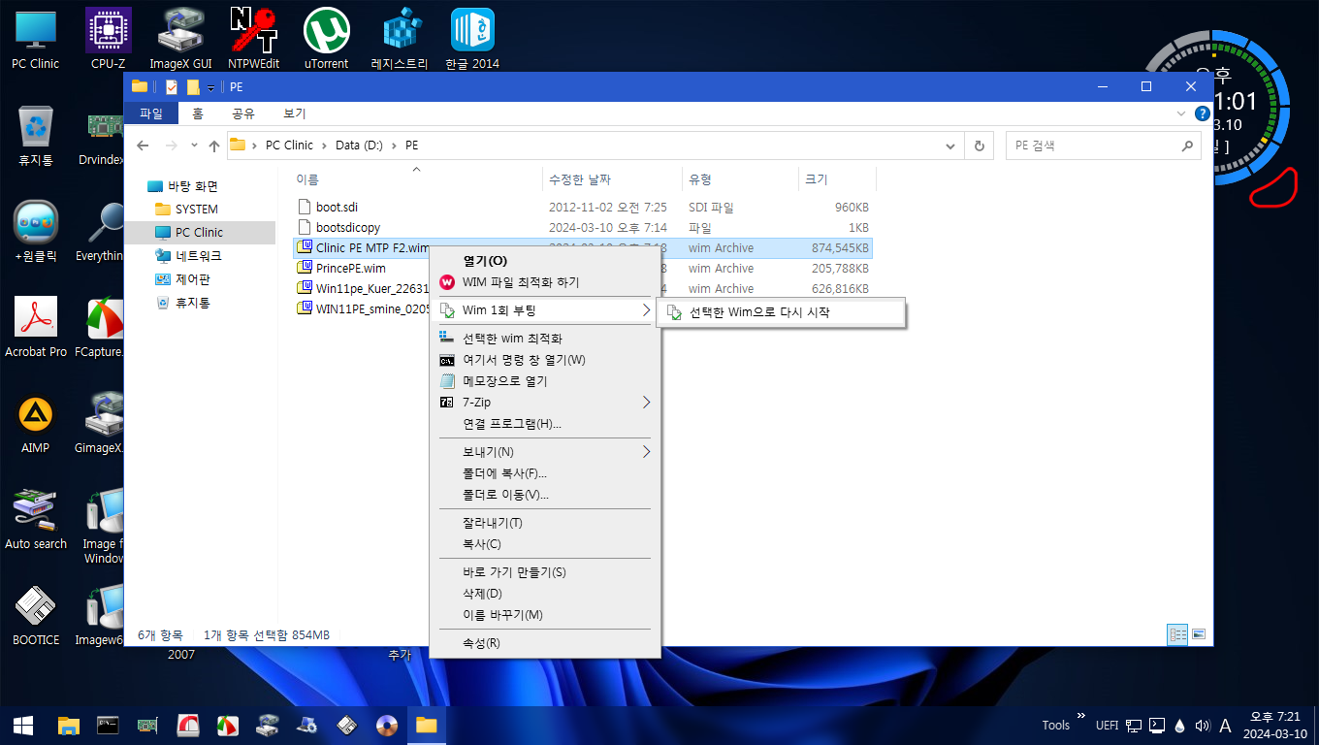Click the help icon in Explorer
This screenshot has width=1319, height=745.
tap(1203, 113)
